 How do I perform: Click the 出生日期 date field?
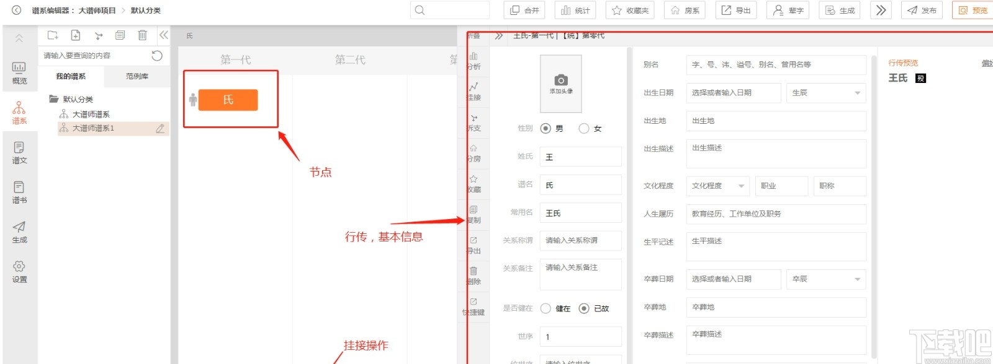(733, 93)
